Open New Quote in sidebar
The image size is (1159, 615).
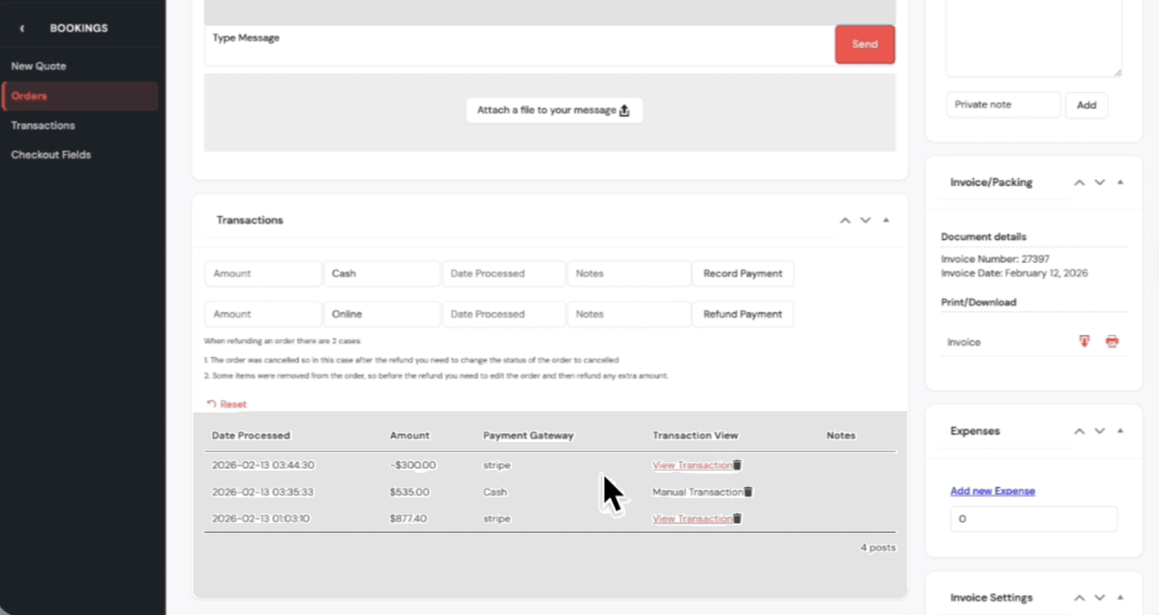pyautogui.click(x=39, y=66)
